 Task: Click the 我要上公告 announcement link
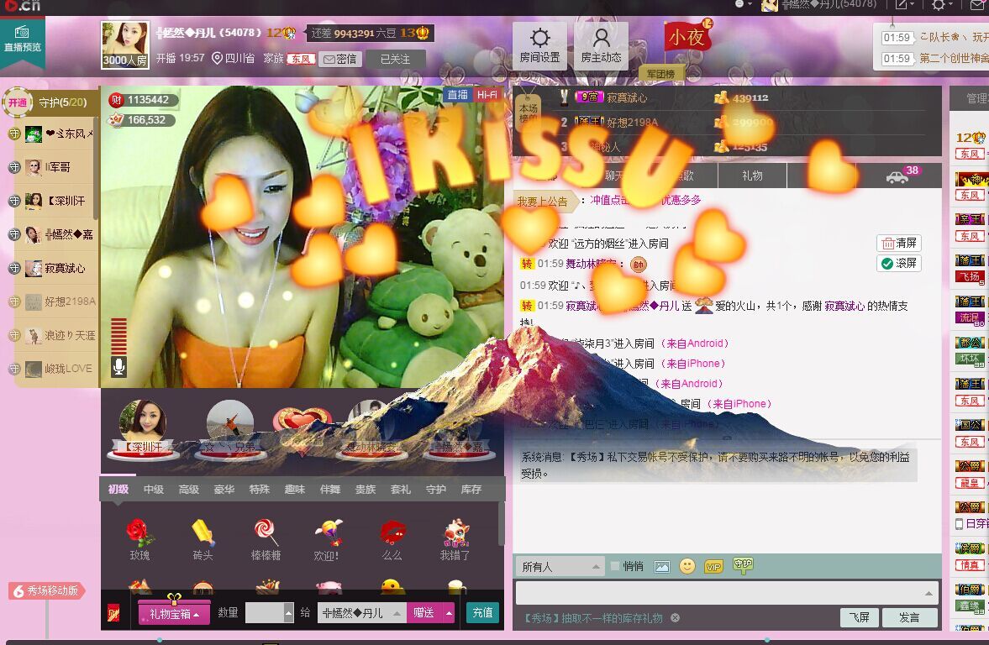click(x=543, y=201)
